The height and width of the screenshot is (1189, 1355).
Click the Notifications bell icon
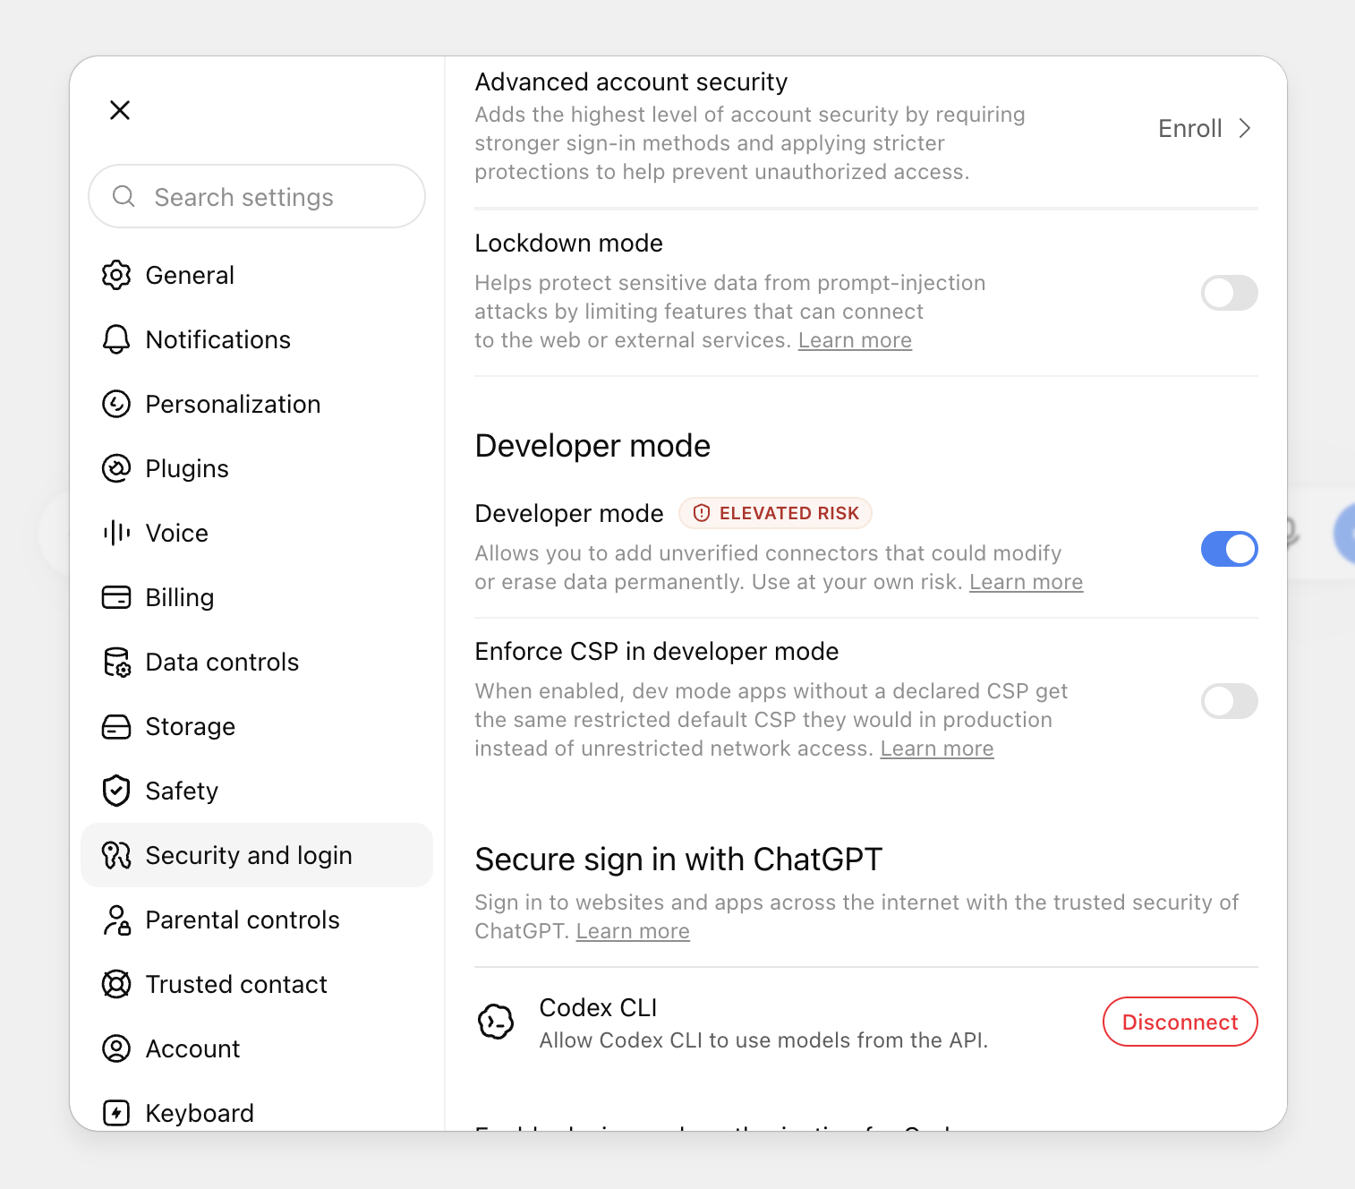[116, 339]
